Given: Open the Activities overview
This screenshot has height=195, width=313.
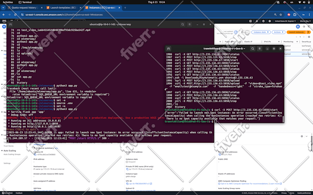Looking at the screenshot, I should point(8,2).
